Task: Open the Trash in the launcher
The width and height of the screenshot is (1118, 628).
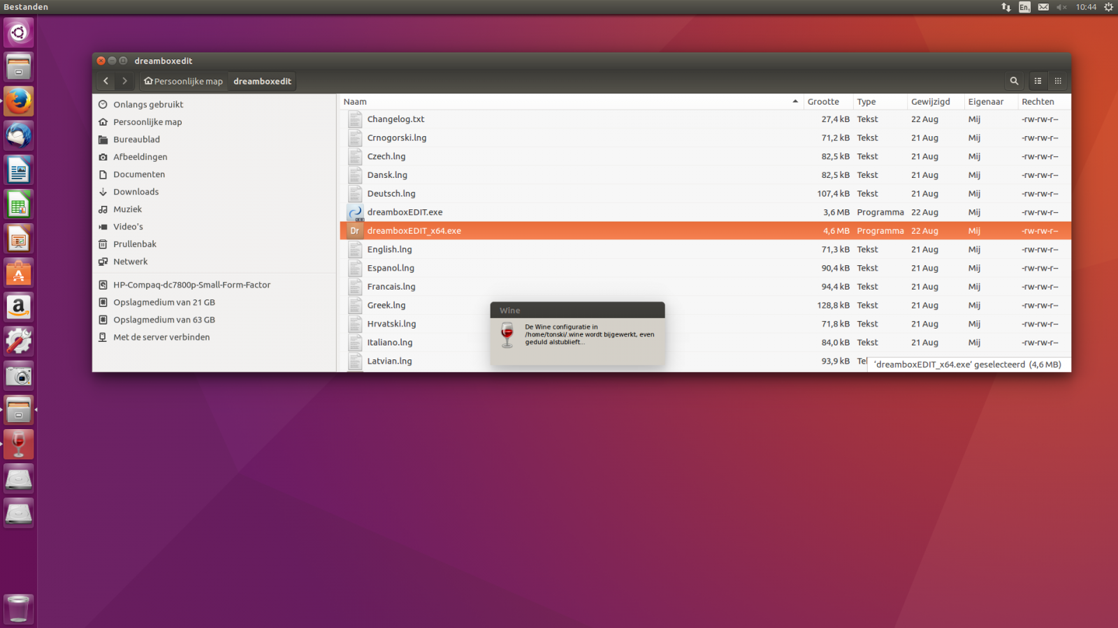Action: (19, 608)
